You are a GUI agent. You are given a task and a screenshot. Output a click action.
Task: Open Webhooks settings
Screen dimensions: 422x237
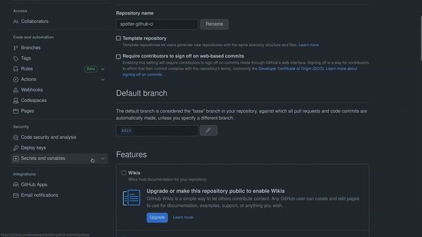point(32,90)
